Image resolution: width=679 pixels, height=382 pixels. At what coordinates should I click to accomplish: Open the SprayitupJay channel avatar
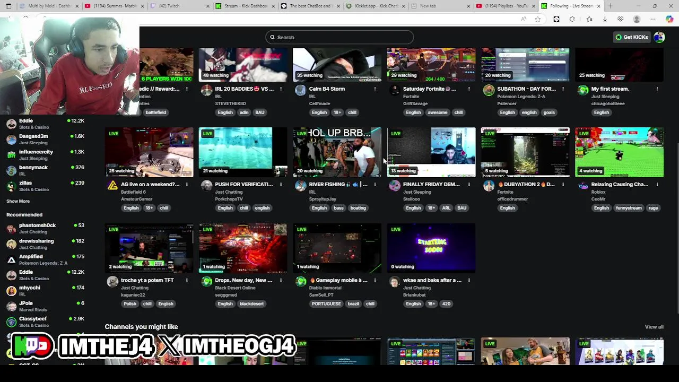coord(301,186)
